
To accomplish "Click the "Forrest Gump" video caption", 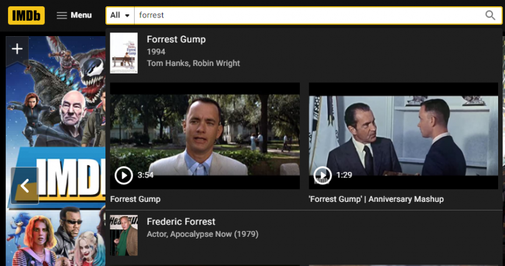I will click(x=135, y=199).
